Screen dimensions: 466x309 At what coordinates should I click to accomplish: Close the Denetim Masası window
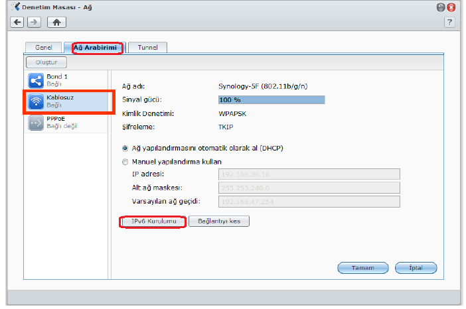[451, 7]
